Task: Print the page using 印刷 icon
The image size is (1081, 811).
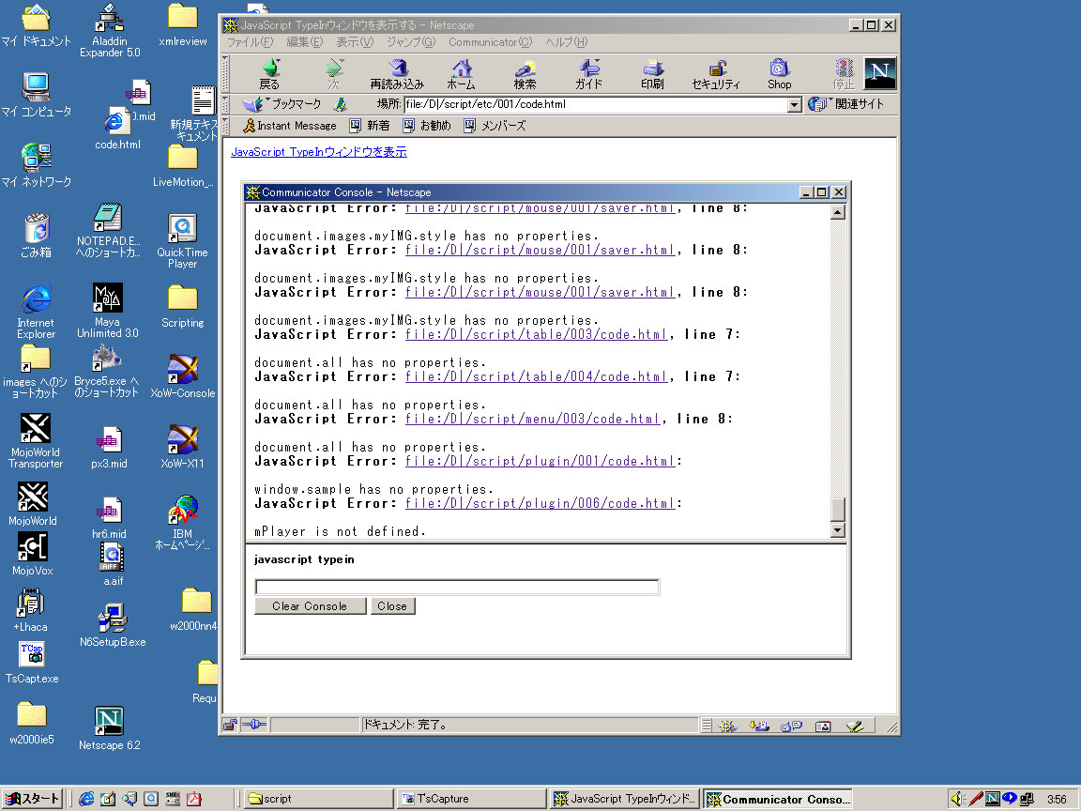Action: (x=652, y=74)
